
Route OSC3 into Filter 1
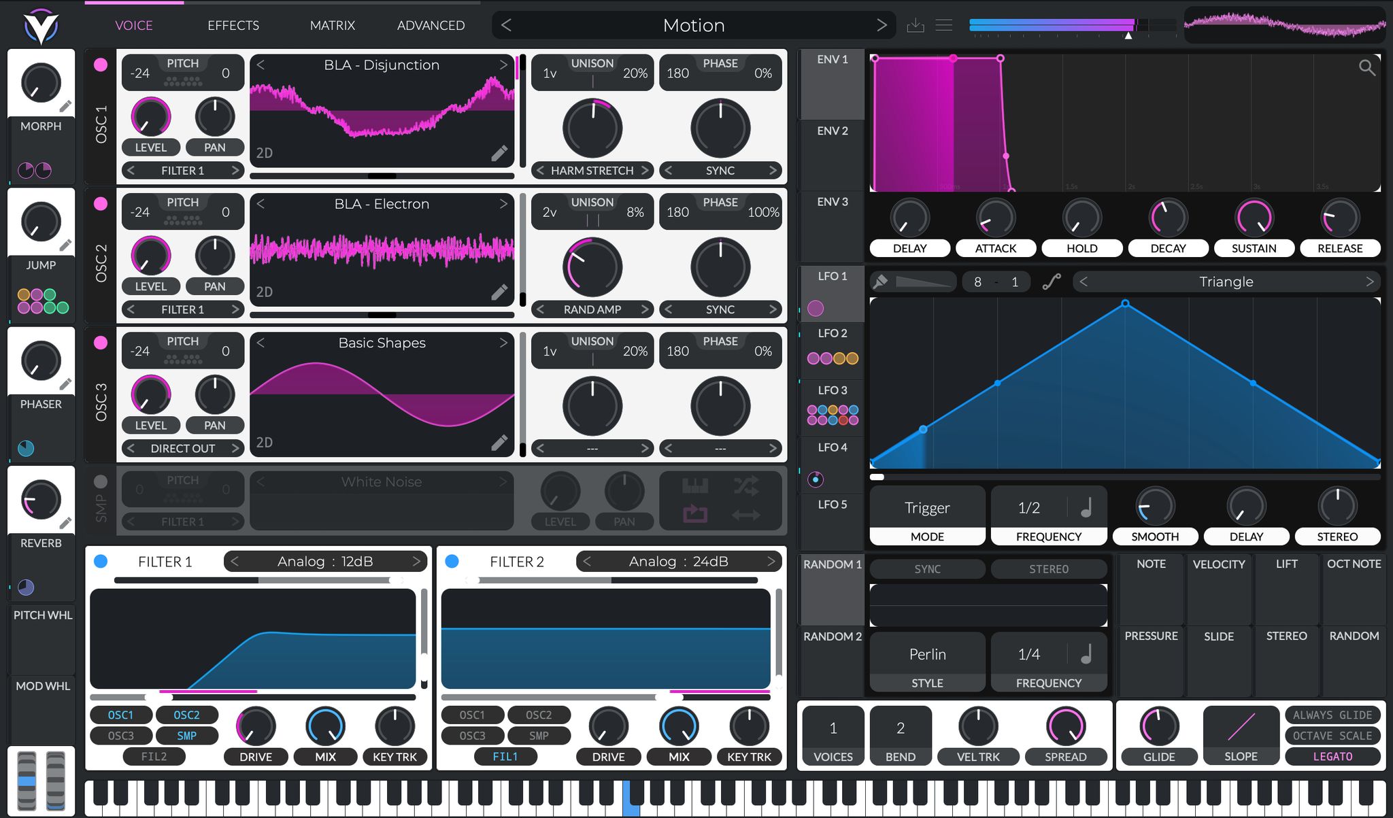click(x=120, y=736)
